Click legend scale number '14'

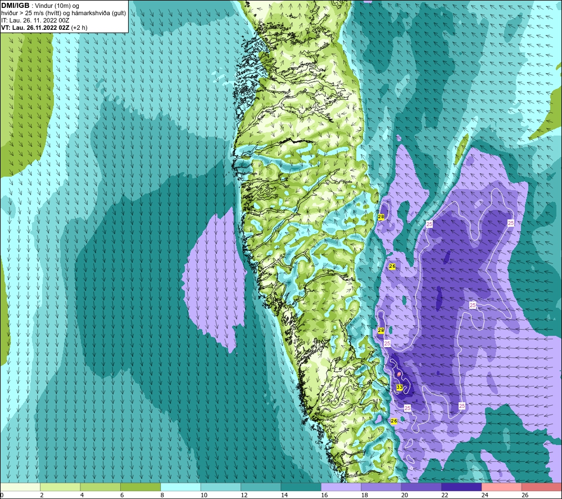pyautogui.click(x=284, y=495)
